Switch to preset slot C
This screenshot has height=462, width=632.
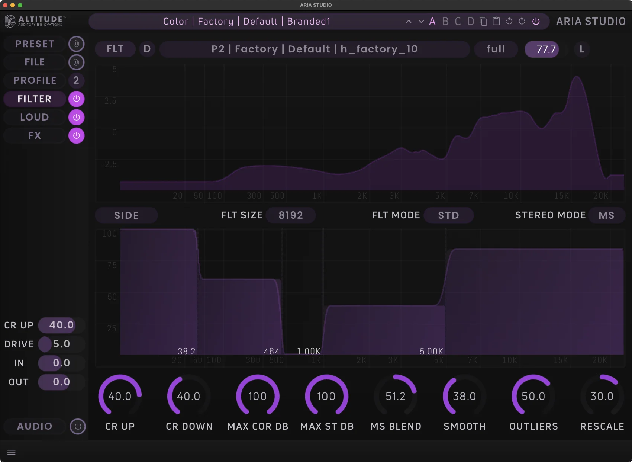[458, 22]
